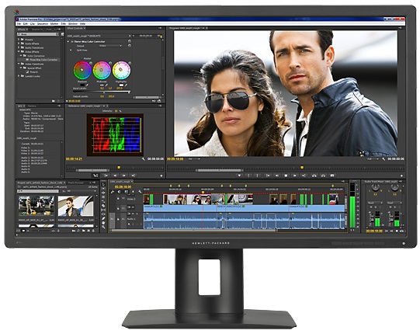
Task: Toggle list view in the Project panel
Action: [x=18, y=231]
